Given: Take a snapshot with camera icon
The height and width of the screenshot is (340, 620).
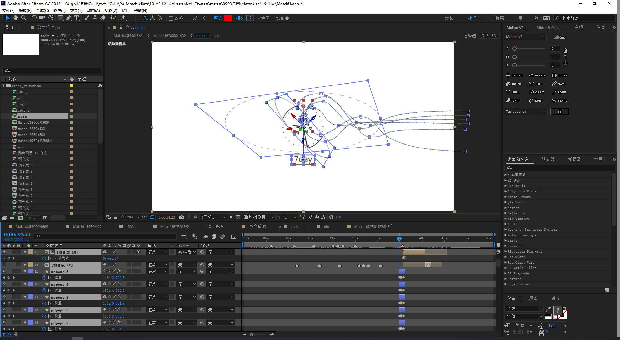Looking at the screenshot, I should tap(182, 217).
